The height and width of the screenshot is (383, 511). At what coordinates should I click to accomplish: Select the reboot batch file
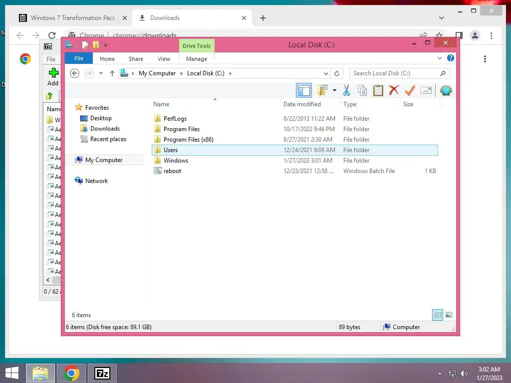tap(172, 171)
